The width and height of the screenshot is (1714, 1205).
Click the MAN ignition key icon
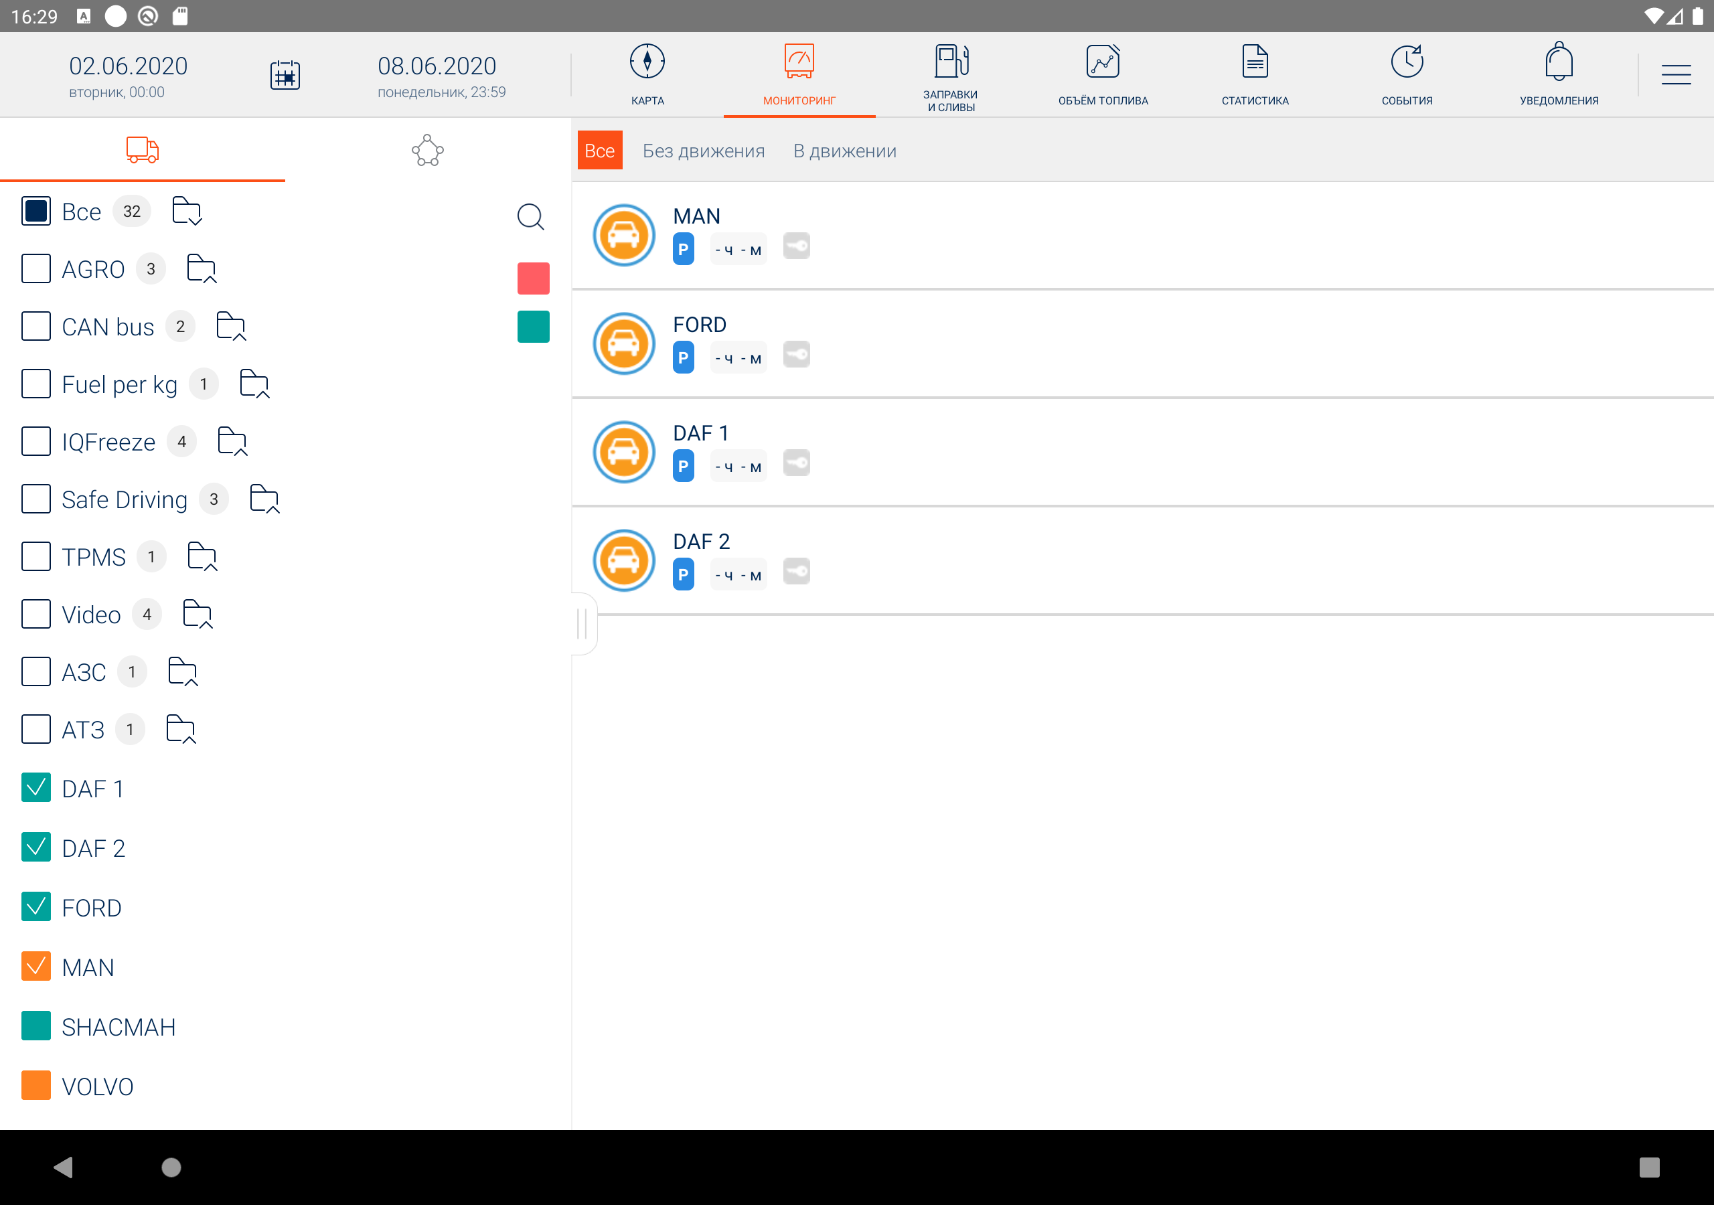tap(797, 246)
